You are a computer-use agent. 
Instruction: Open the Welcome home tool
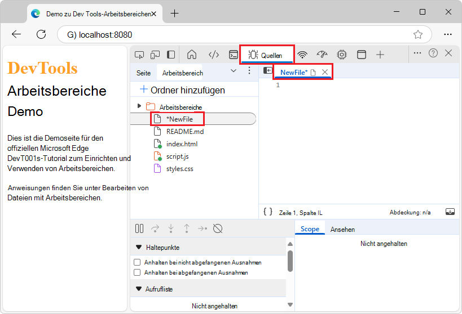click(192, 55)
